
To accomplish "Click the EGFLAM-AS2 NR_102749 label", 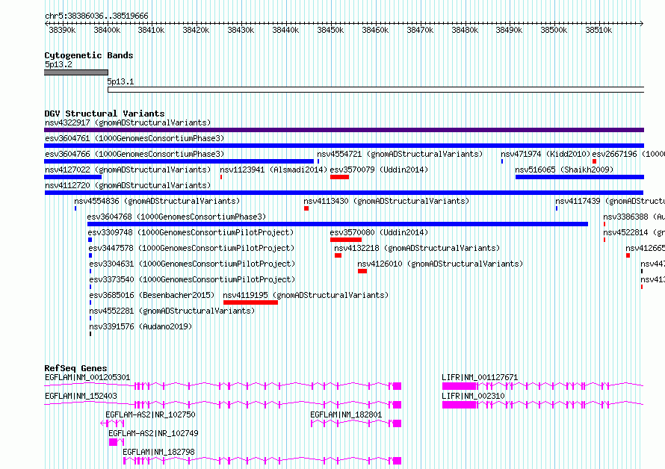I will (x=153, y=433).
